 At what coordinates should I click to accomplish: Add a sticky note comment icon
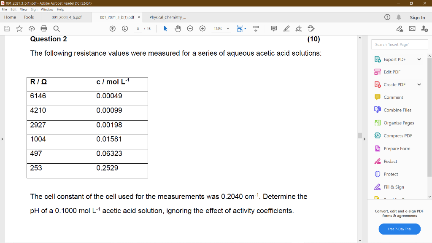pyautogui.click(x=274, y=28)
